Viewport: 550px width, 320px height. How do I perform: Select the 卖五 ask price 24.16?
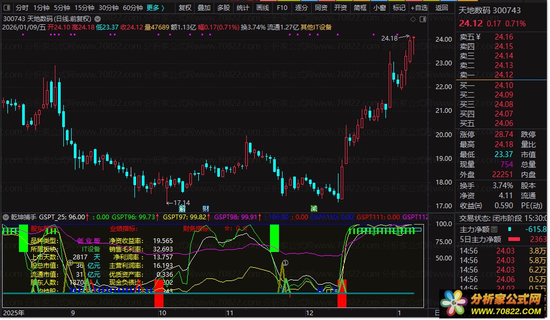click(504, 37)
